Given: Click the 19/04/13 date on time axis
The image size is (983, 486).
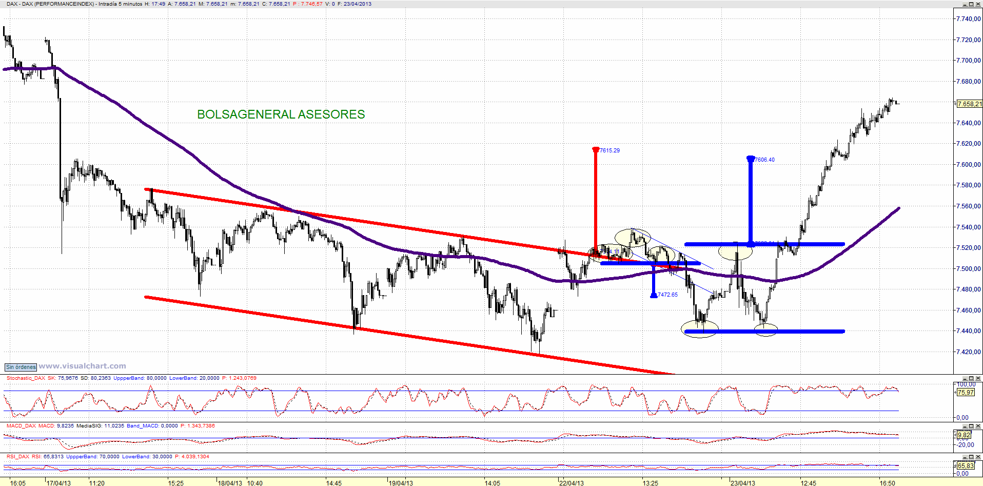Looking at the screenshot, I should tap(401, 483).
